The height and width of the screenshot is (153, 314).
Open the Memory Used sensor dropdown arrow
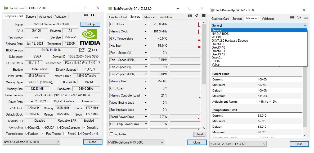pos(146,82)
